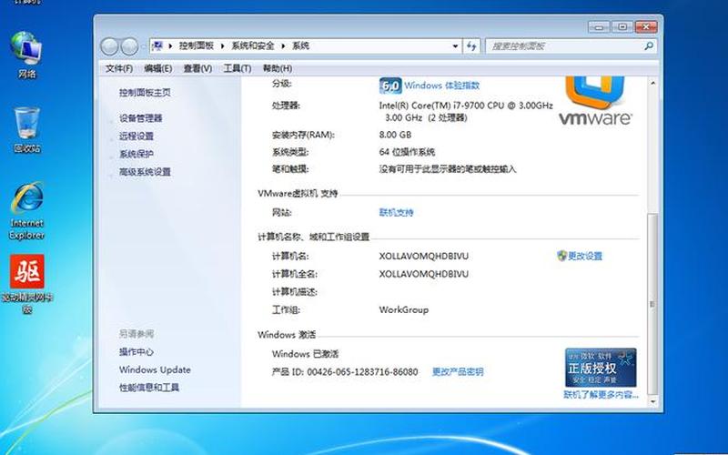Open the 帮助(H) menu
This screenshot has width=728, height=455.
point(278,69)
